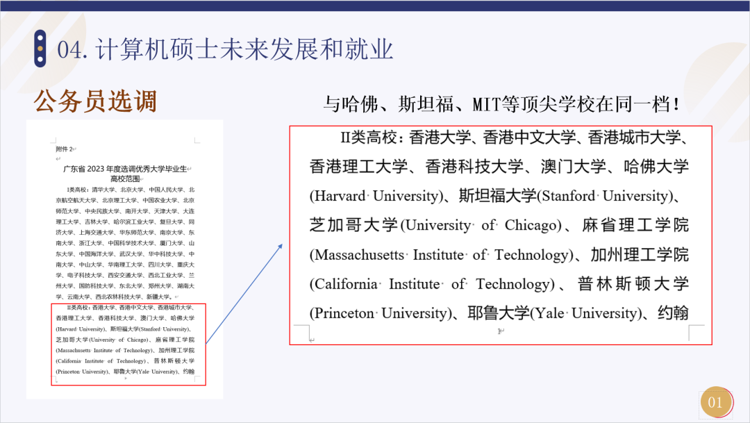Click '(California Institute of Technology)' in enlarged excerpt

432,284
